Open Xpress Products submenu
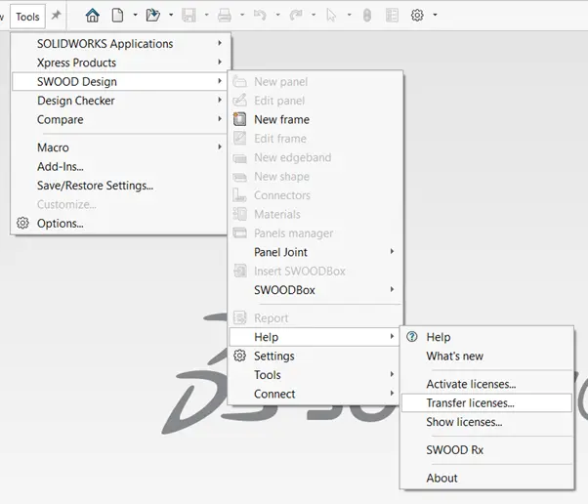588x504 pixels. [x=119, y=63]
